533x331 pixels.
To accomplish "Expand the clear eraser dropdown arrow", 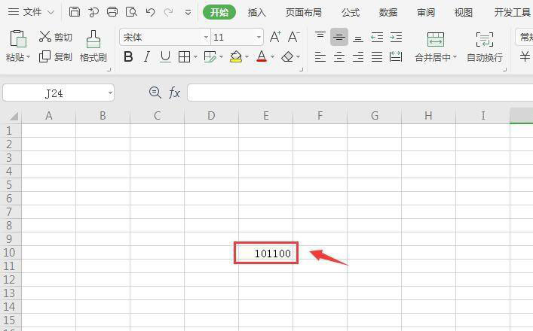I will pos(298,56).
